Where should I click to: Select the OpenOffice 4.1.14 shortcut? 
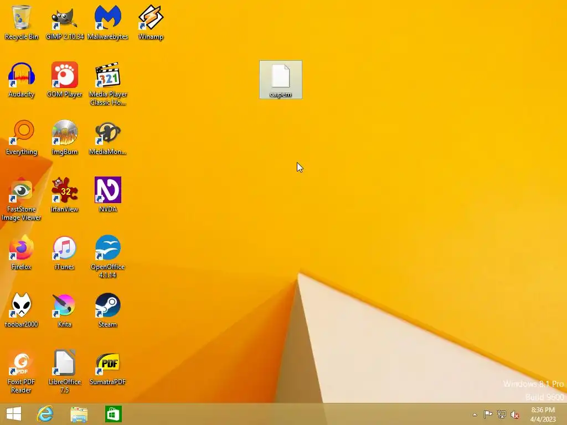point(108,257)
